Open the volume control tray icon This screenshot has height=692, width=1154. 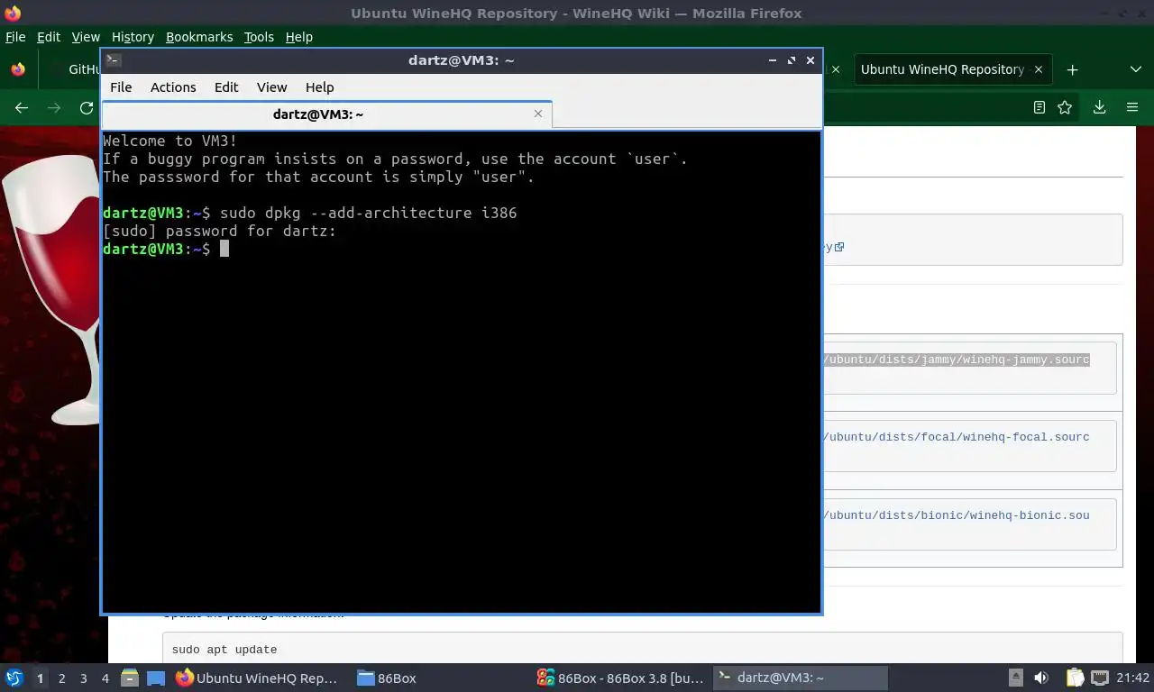click(1041, 678)
